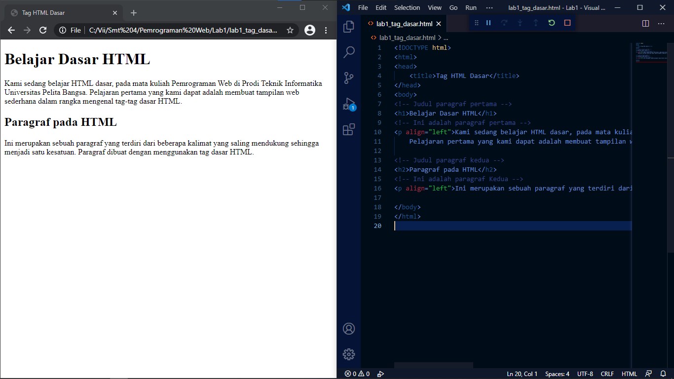Click the Belajar Dasar HTML page heading
Viewport: 674px width, 379px height.
click(77, 59)
